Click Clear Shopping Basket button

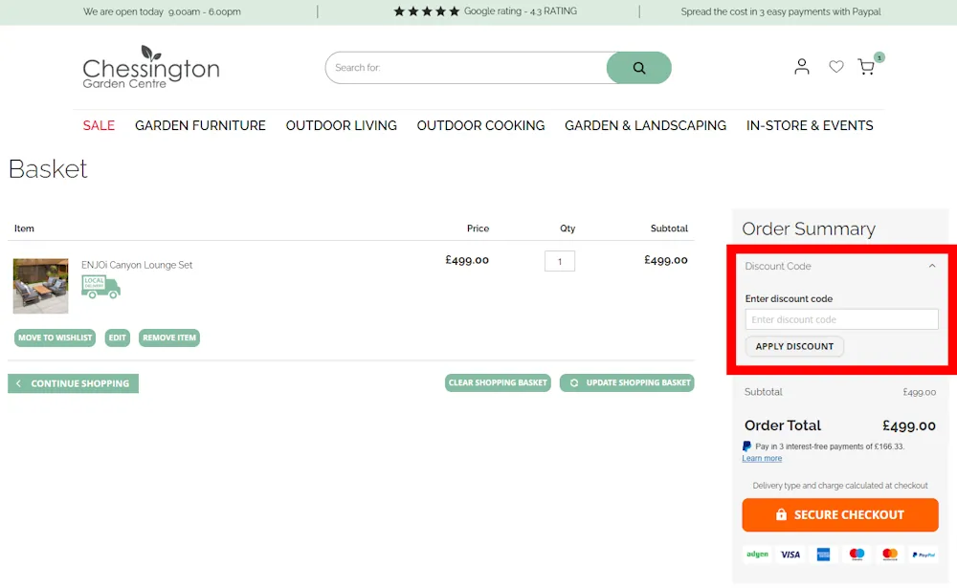[498, 383]
